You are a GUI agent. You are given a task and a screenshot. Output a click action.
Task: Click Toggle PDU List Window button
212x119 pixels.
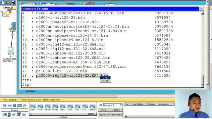pos(110,115)
